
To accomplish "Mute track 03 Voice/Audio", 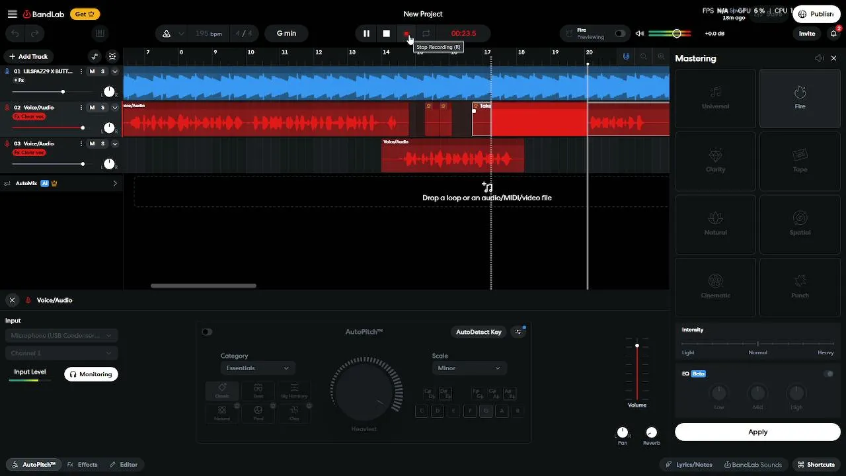I will pyautogui.click(x=92, y=143).
